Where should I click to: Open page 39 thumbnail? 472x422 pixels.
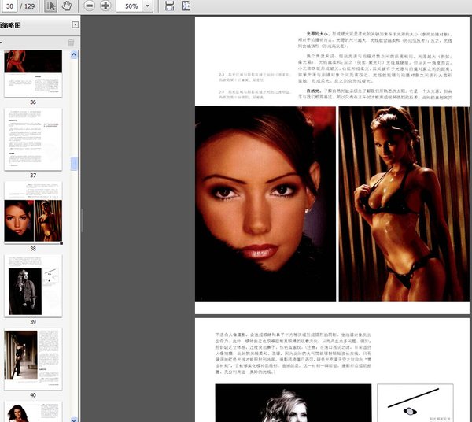[x=33, y=285]
